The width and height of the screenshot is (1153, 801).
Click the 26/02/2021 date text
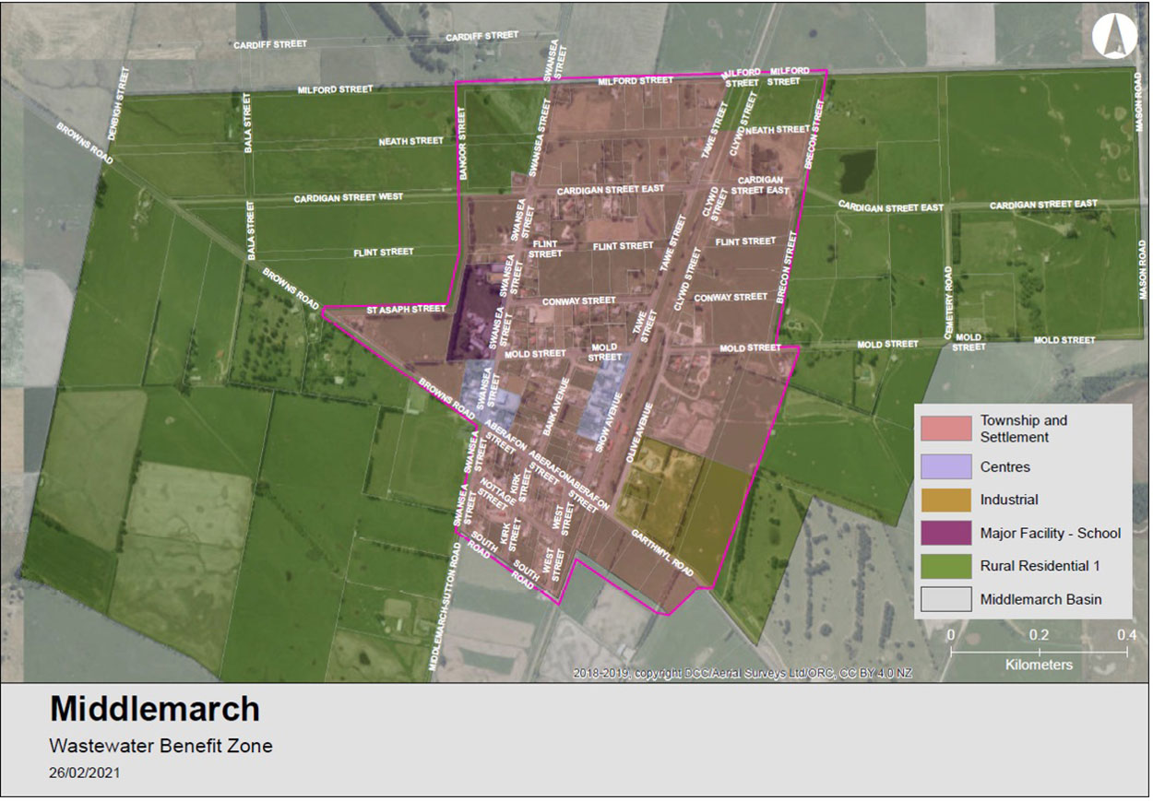tap(84, 773)
